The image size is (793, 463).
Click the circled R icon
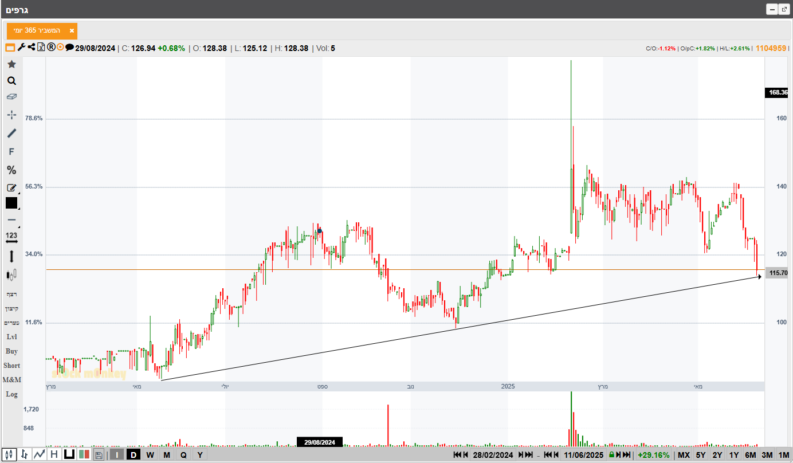pos(51,48)
